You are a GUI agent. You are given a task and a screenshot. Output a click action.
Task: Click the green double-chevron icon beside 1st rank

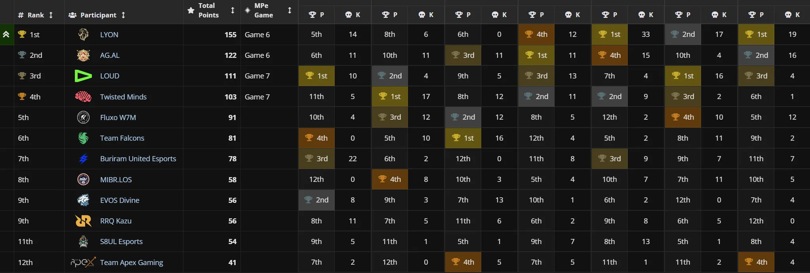point(6,34)
